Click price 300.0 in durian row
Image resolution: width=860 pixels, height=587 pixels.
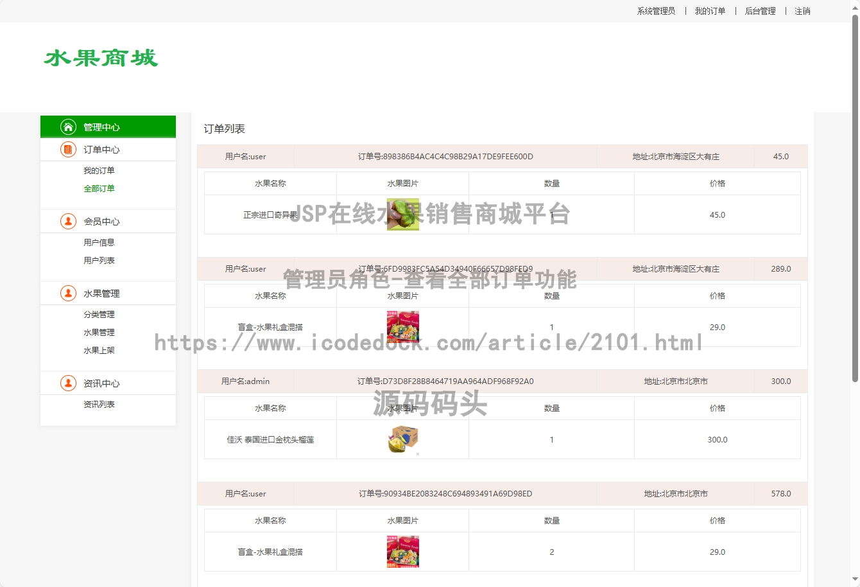pos(718,439)
